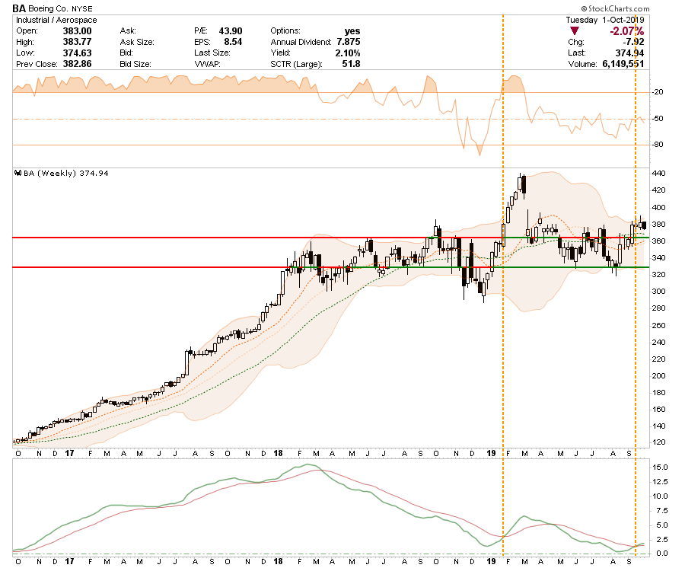The width and height of the screenshot is (685, 568).
Task: Select the Chg value -7.92
Action: [633, 42]
